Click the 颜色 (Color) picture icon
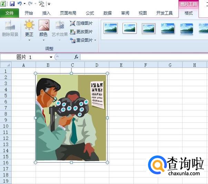This screenshot has width=208, height=184. [44, 25]
